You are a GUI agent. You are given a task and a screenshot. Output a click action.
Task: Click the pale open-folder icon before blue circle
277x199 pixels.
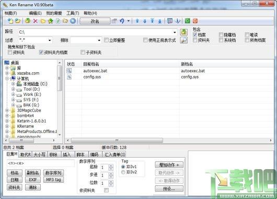click(x=65, y=21)
